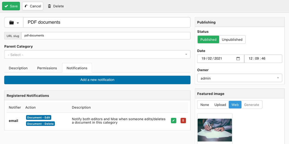
Task: Select Upload featured image option
Action: click(x=220, y=105)
